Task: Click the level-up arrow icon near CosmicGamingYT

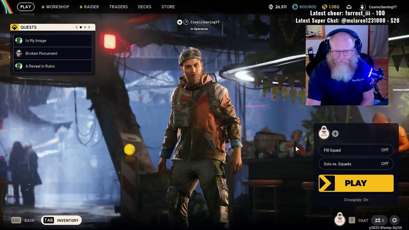Action: pyautogui.click(x=362, y=7)
